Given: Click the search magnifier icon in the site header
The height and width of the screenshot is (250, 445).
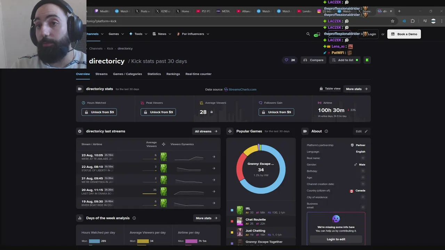Looking at the screenshot, I should [x=308, y=34].
